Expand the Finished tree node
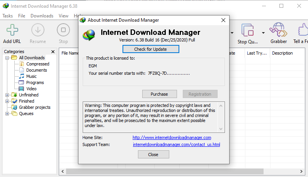The height and width of the screenshot is (177, 308). pos(7,101)
